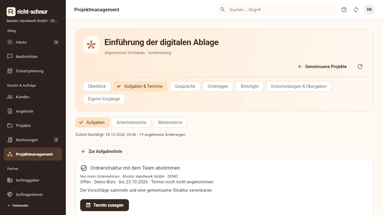Select the Aufgaben & Termine tab

(x=140, y=86)
